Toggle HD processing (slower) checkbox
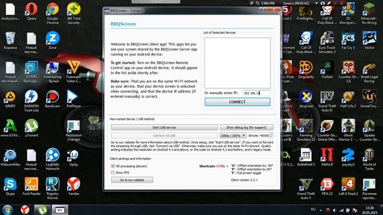The image size is (383, 215). [x=113, y=166]
